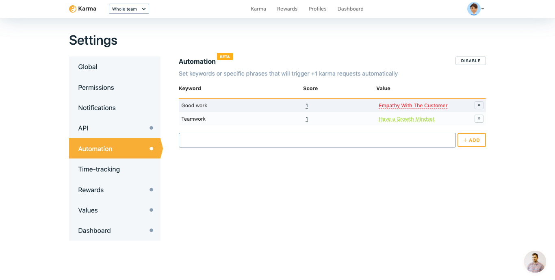
Task: Select Dashboard in settings sidebar
Action: click(115, 230)
